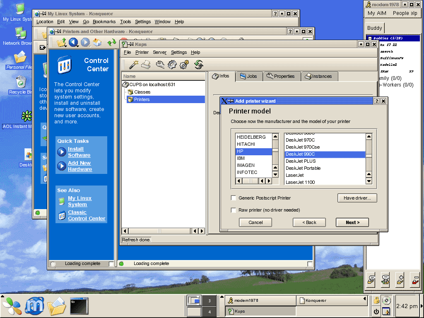Enable the Raw printer checkbox
Image resolution: width=424 pixels, height=318 pixels.
234,210
